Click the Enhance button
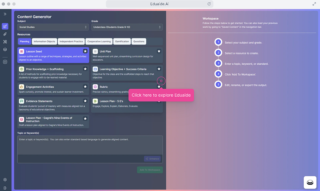 [152, 159]
